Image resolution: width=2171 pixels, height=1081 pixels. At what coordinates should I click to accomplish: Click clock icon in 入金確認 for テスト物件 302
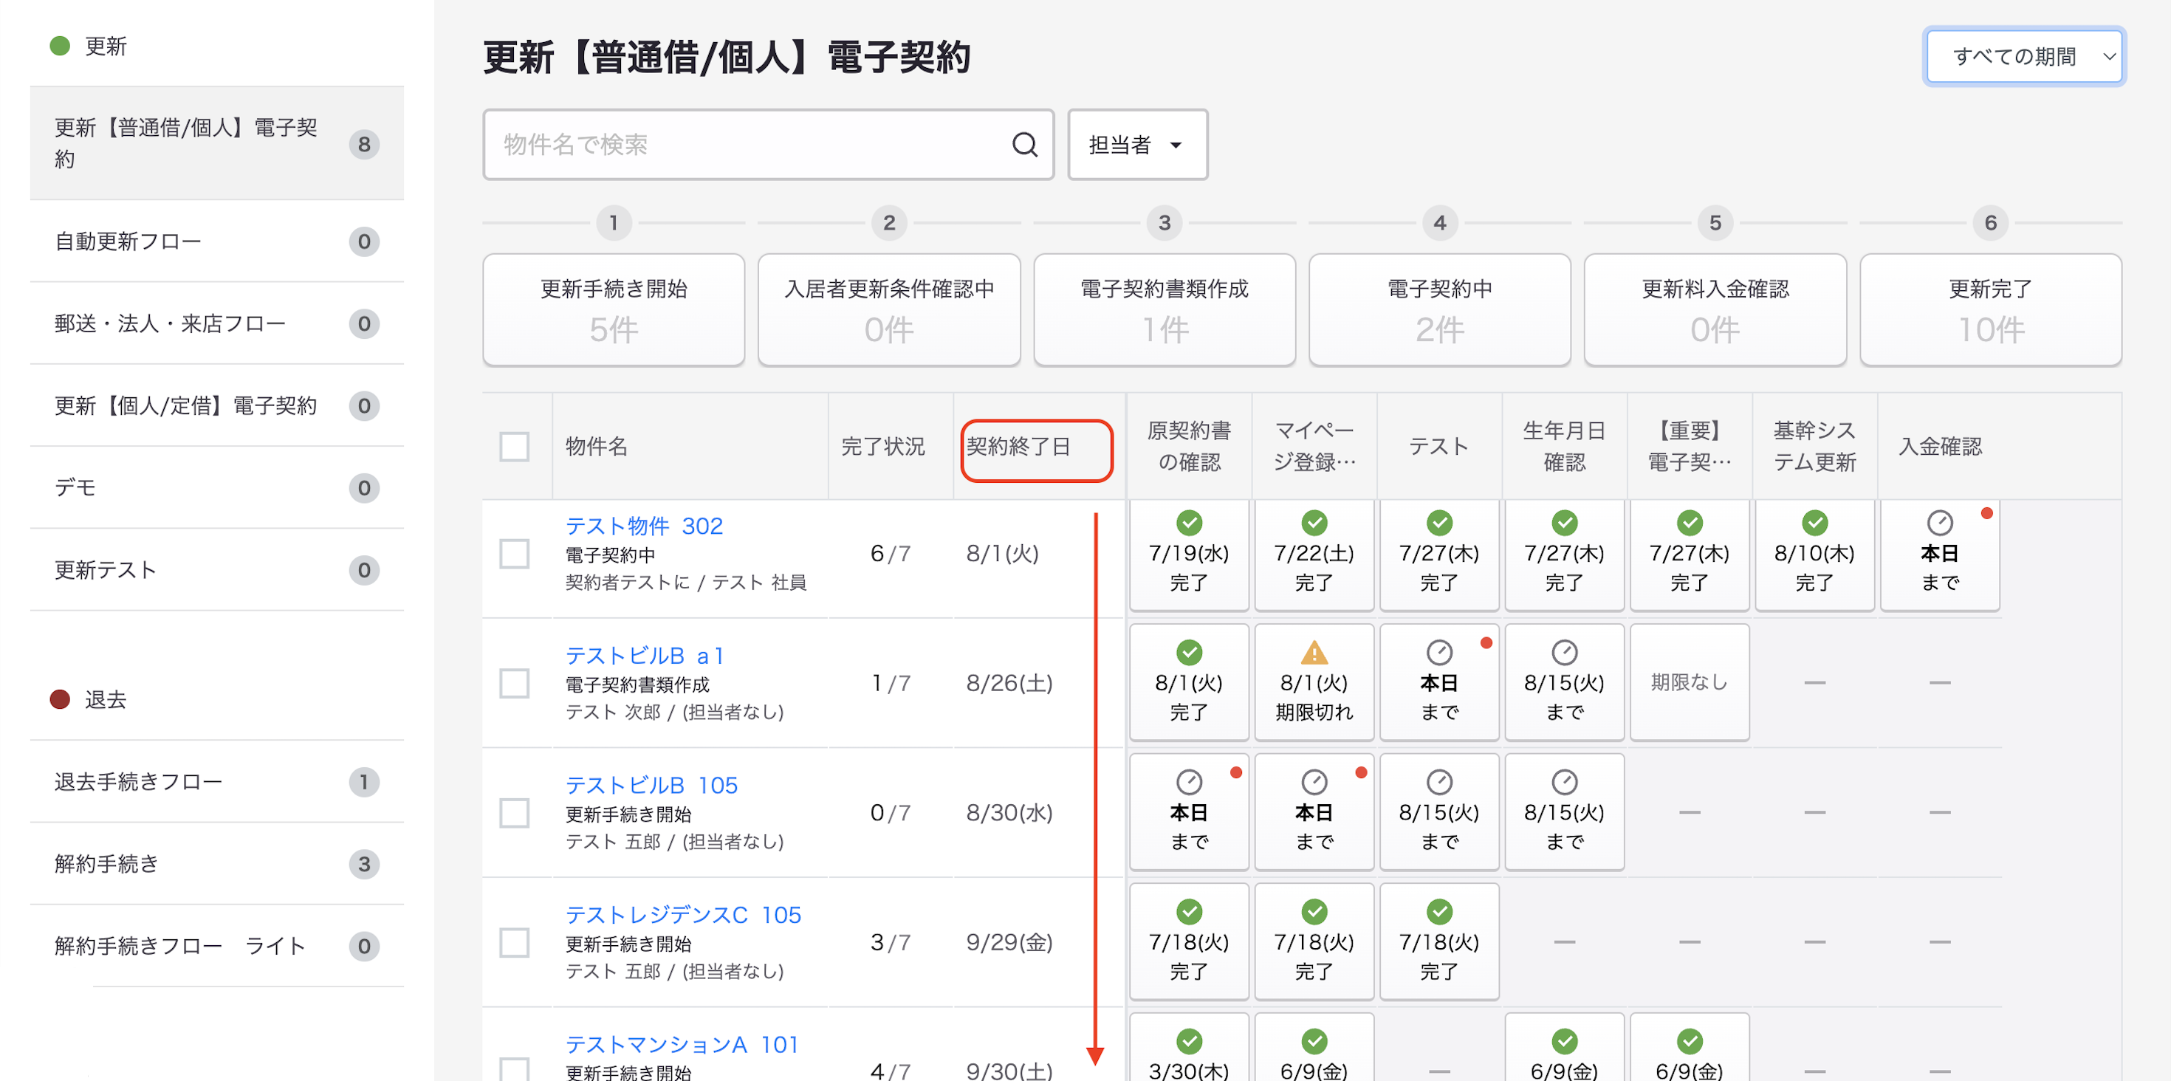(1939, 522)
